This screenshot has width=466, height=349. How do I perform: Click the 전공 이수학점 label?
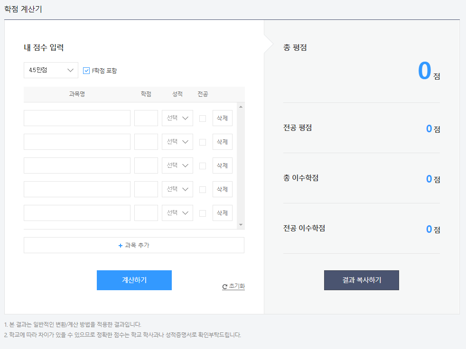(x=304, y=228)
